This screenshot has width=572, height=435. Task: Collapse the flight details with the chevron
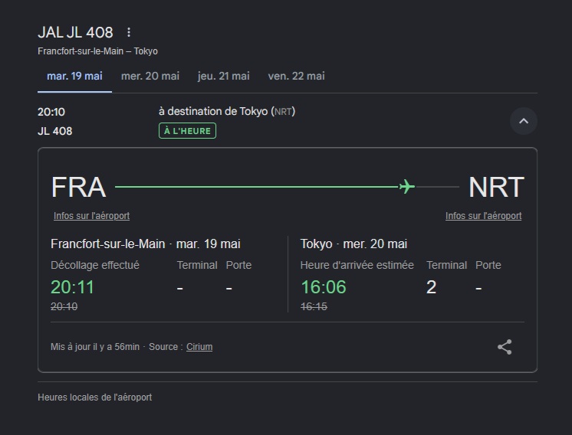[524, 121]
